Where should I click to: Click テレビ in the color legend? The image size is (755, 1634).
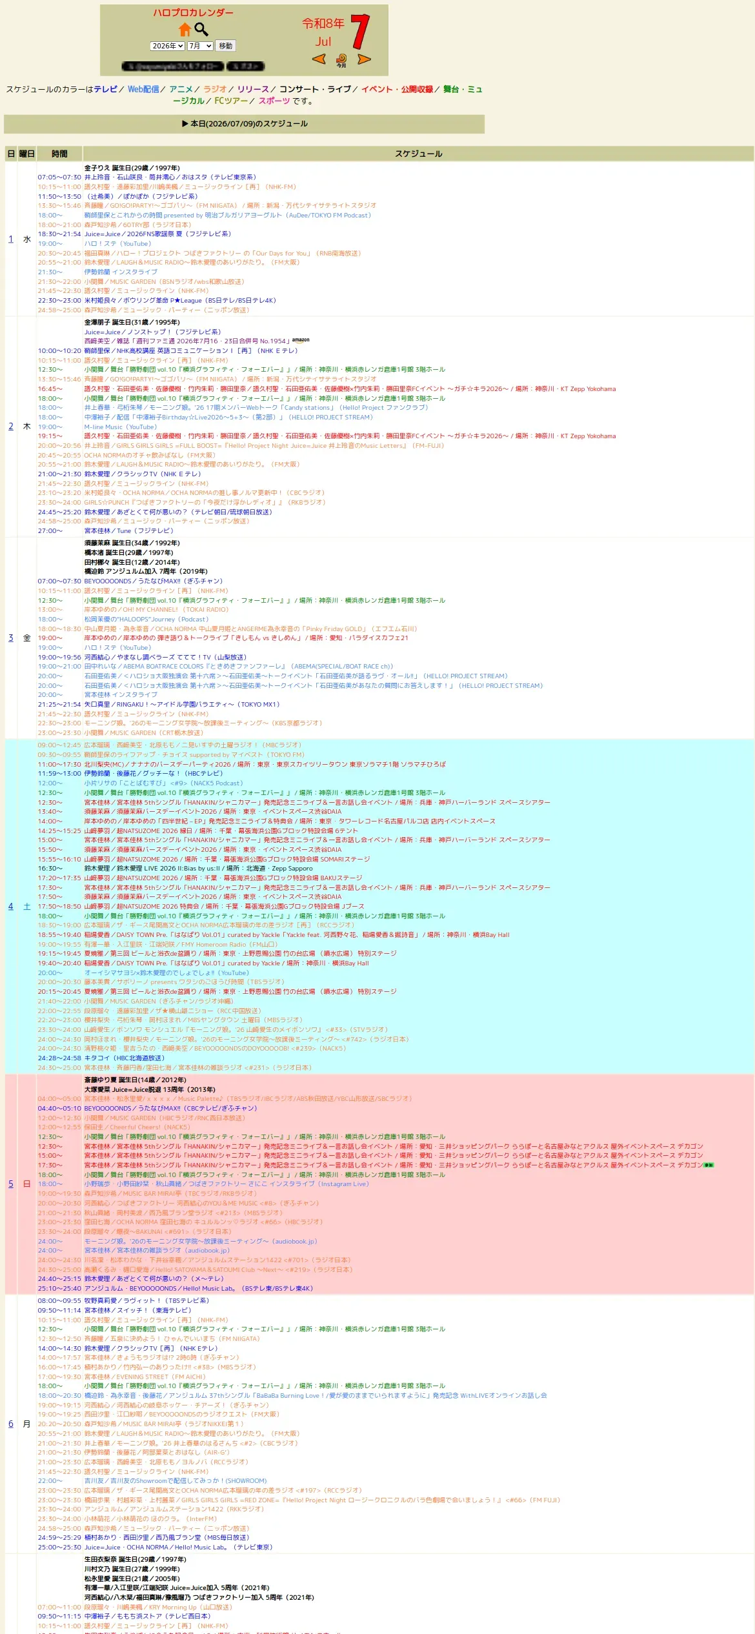click(x=106, y=90)
